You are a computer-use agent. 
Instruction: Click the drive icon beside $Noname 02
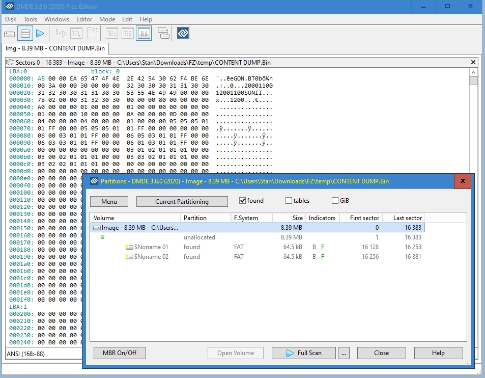129,257
